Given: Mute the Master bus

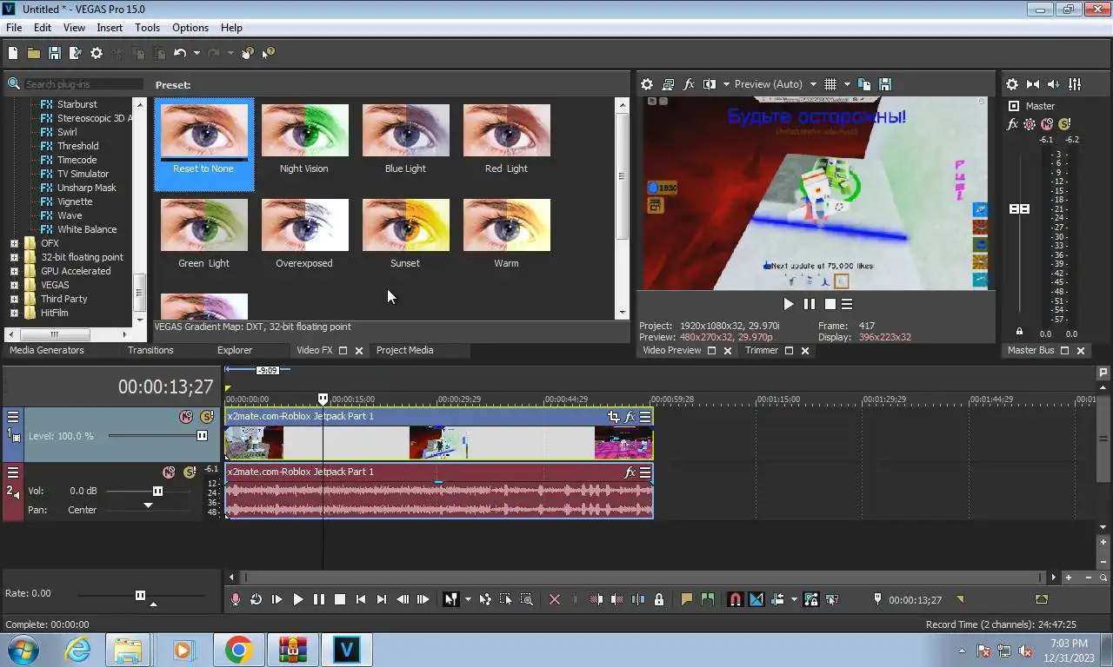Looking at the screenshot, I should [x=1047, y=124].
